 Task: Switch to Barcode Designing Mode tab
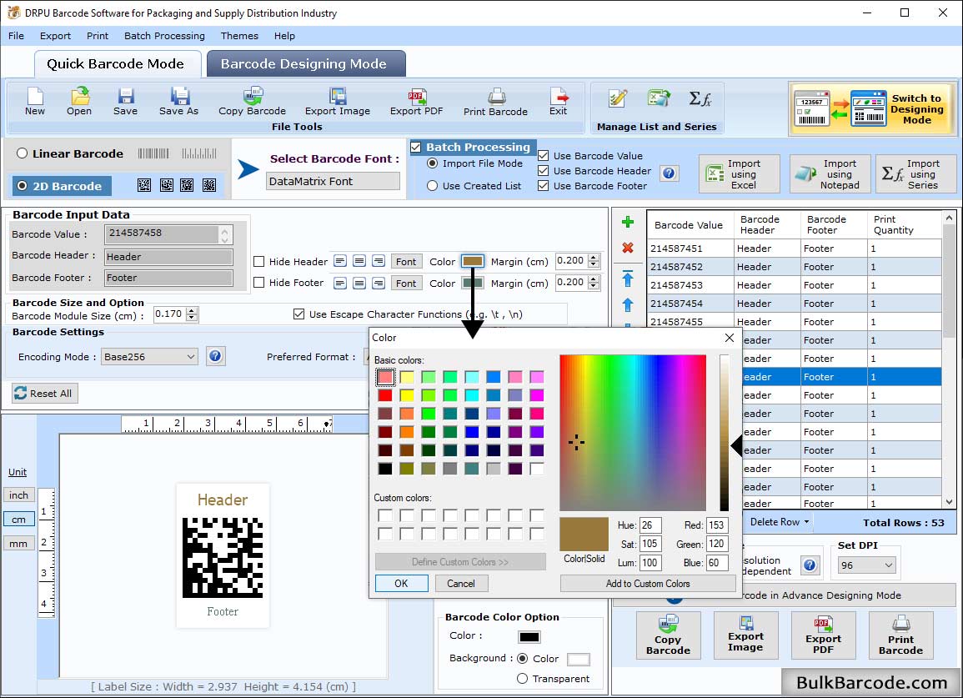coord(304,64)
